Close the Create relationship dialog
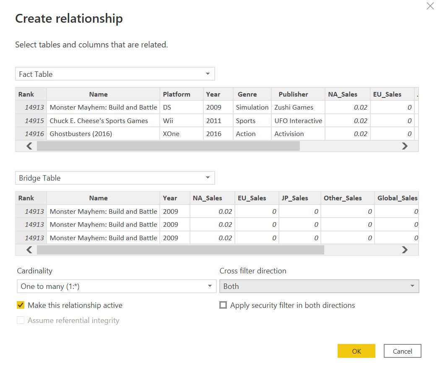The height and width of the screenshot is (370, 437). coord(430,6)
